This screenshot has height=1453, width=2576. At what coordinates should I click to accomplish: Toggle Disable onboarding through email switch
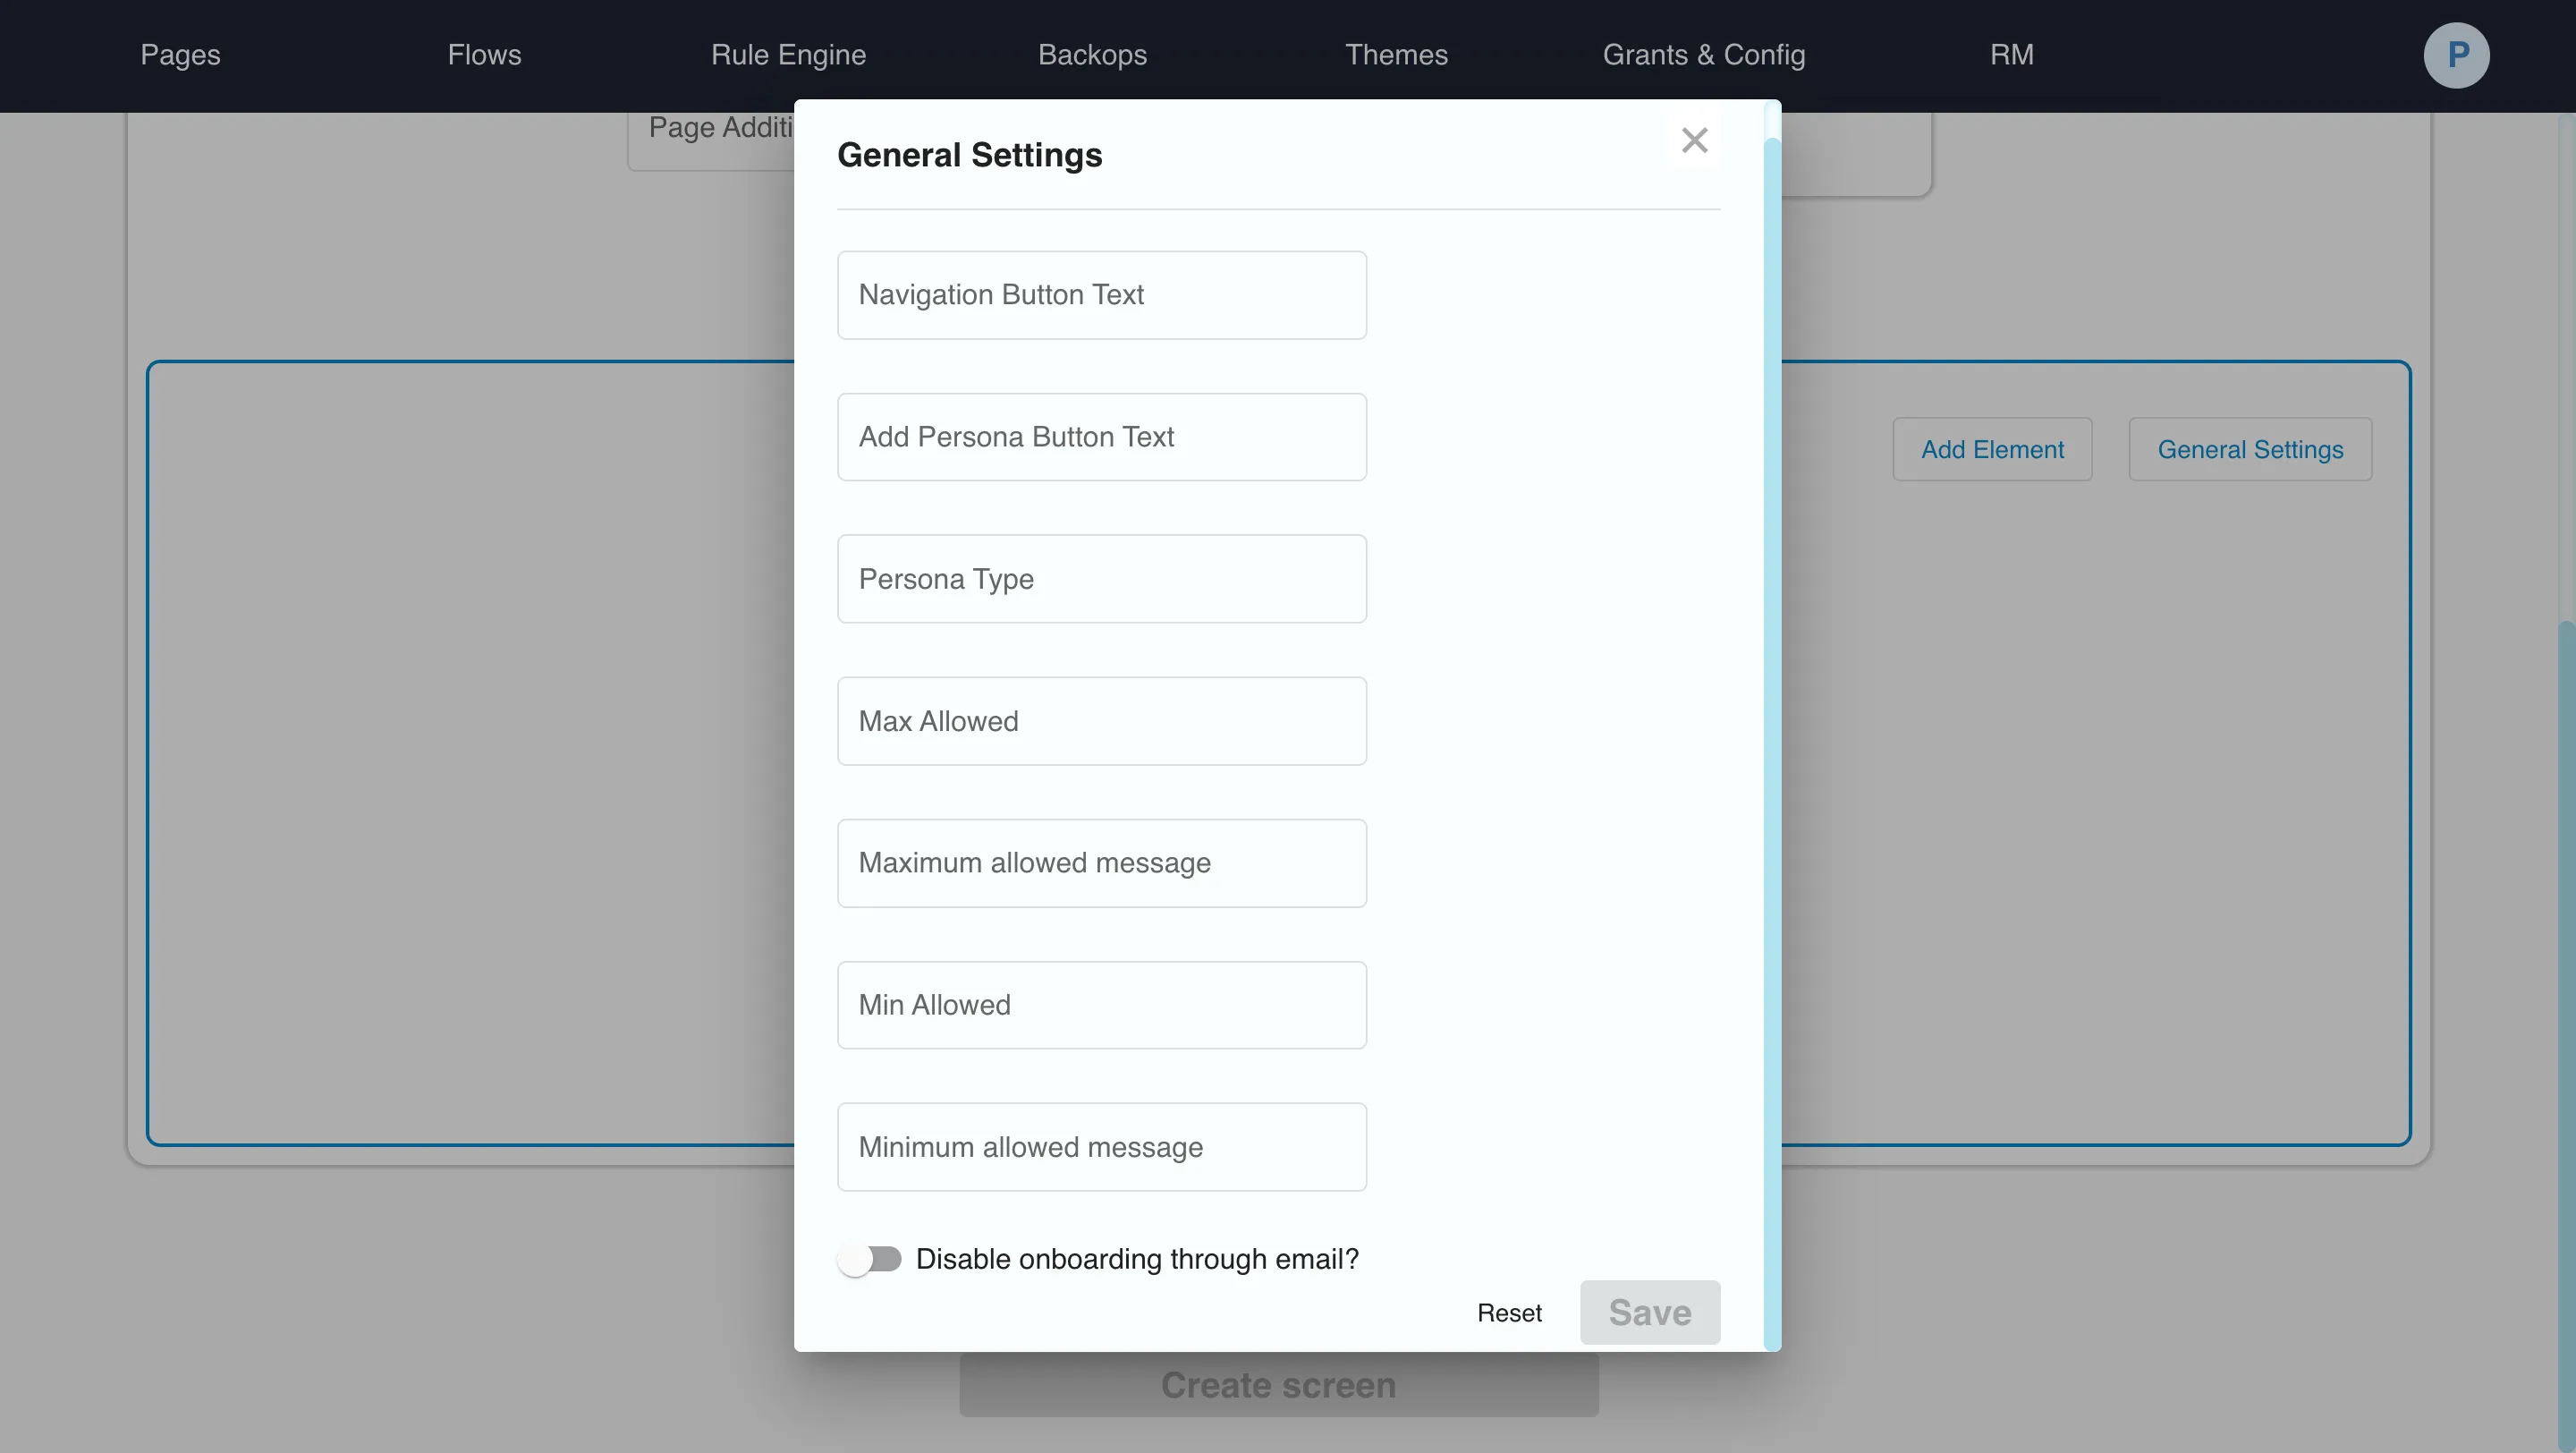[x=869, y=1259]
